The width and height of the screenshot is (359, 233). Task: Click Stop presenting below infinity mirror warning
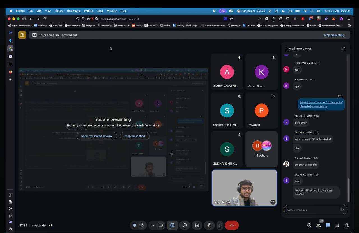point(135,136)
